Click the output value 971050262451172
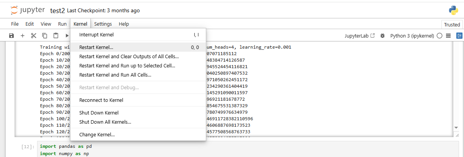The image size is (464, 157). [227, 80]
